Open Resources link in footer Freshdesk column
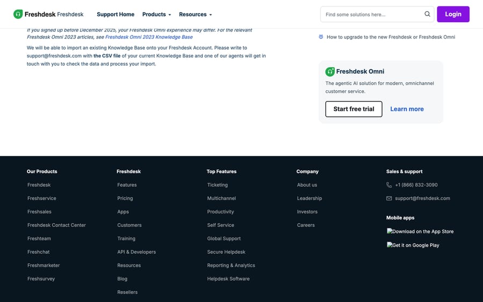 click(129, 266)
